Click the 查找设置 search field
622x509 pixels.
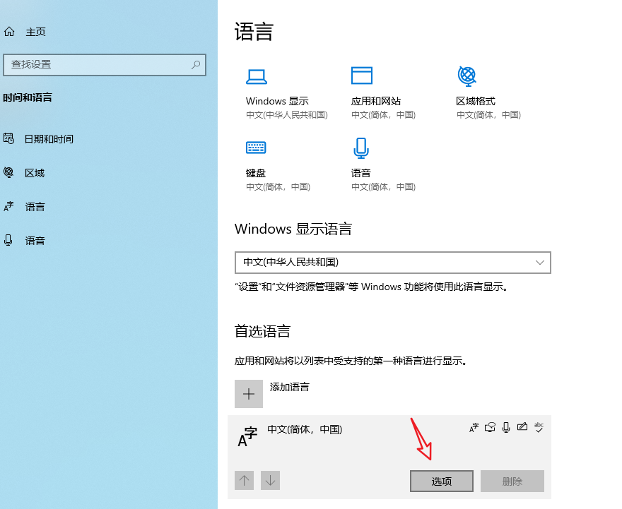tap(105, 64)
